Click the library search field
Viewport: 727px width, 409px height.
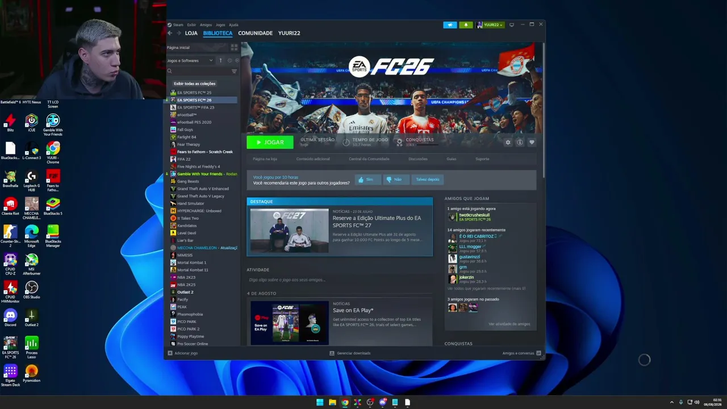tap(199, 71)
